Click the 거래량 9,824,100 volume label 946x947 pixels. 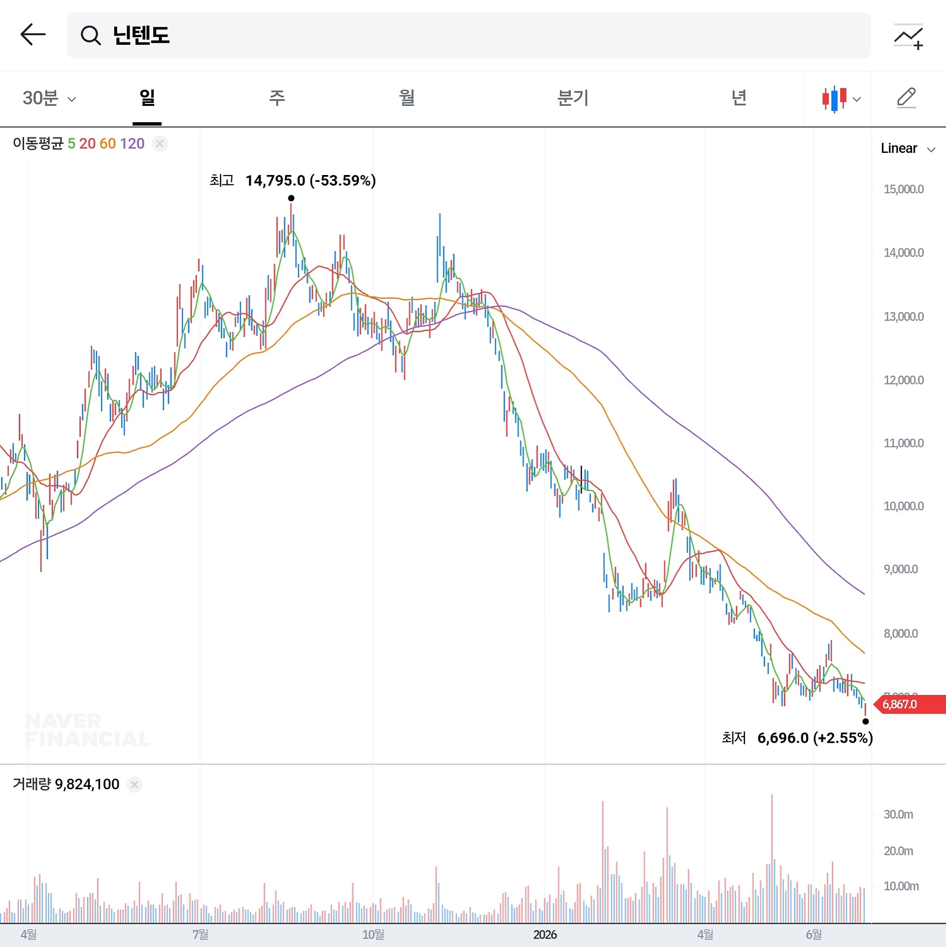coord(66,784)
